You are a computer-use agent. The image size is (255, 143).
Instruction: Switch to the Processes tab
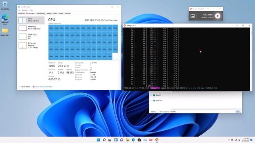point(21,14)
